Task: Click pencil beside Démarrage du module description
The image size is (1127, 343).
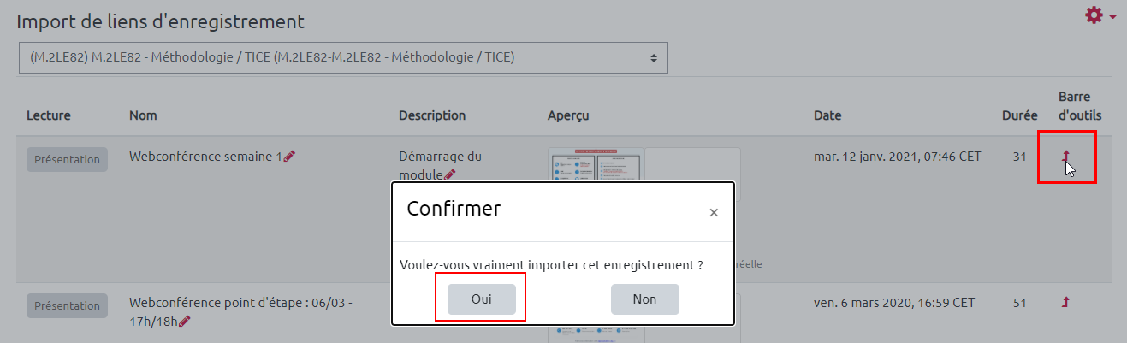Action: point(450,174)
